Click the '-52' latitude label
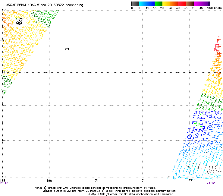Viewport: 223px width, 196px height. [3, 40]
